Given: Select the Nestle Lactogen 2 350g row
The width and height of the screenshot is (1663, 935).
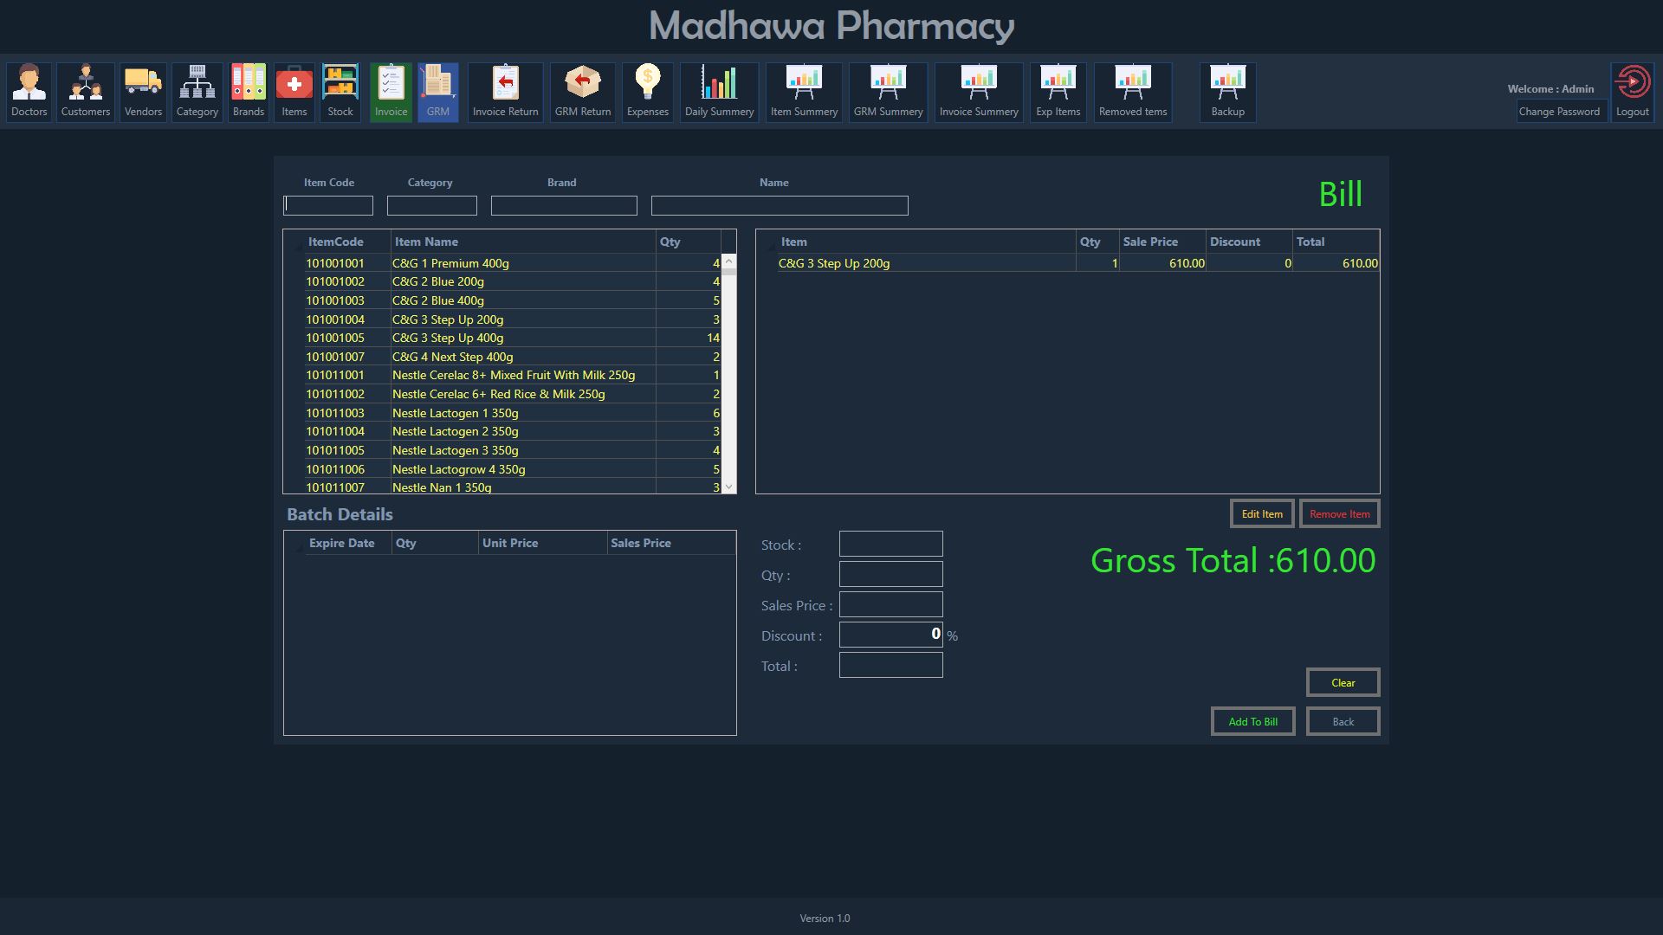Looking at the screenshot, I should coord(512,431).
